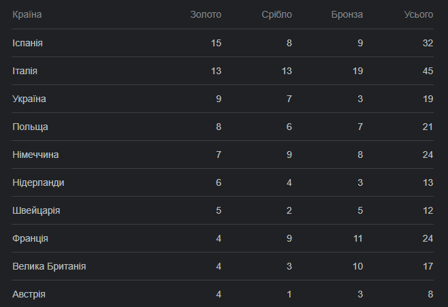Select the Нідерланди row label
Viewport: 448px width, 307px height.
pyautogui.click(x=39, y=182)
